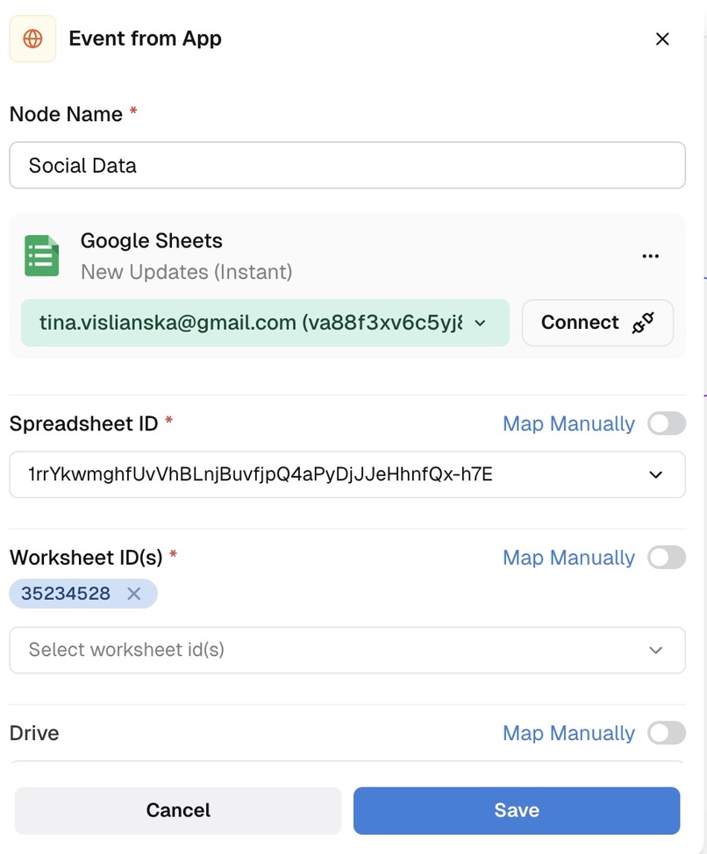707x854 pixels.
Task: Click the Save button
Action: [x=517, y=810]
